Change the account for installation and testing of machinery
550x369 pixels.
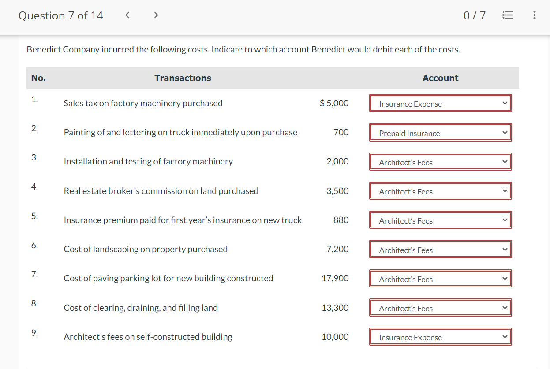click(440, 161)
